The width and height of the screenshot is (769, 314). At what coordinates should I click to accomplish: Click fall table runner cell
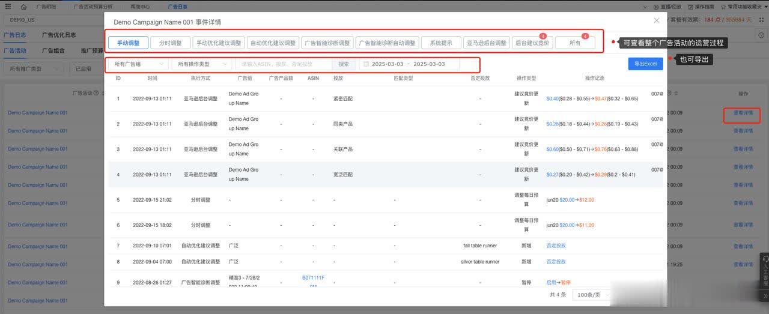[480, 246]
